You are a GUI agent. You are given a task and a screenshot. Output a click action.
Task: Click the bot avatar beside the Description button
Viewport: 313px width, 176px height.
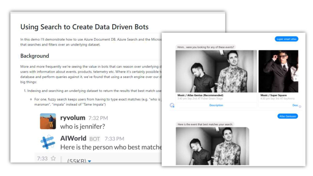(x=172, y=105)
